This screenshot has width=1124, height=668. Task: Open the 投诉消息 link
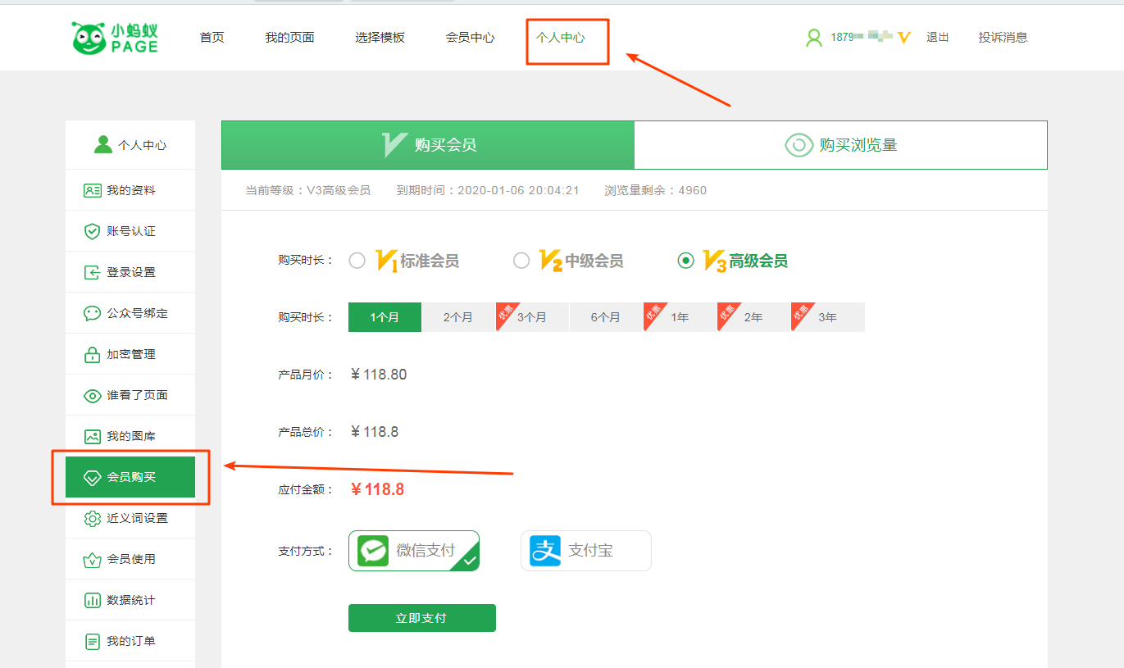1003,38
